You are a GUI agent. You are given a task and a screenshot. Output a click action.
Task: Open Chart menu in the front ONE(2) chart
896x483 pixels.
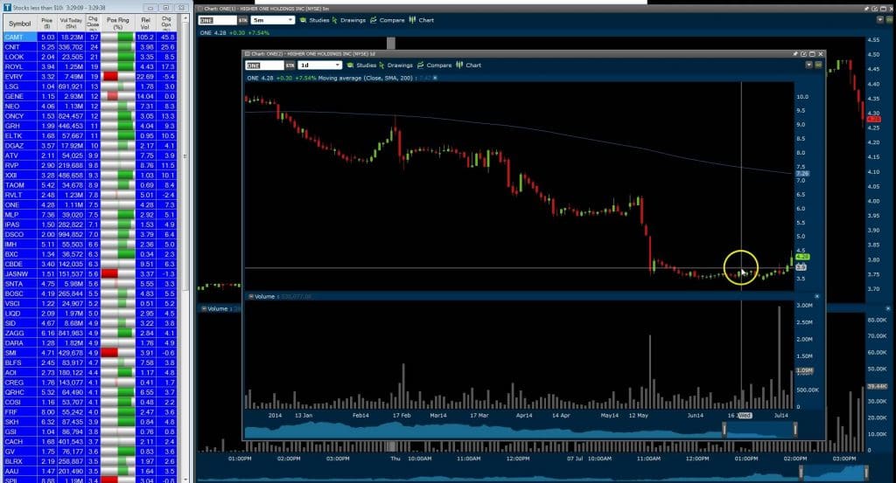(473, 65)
